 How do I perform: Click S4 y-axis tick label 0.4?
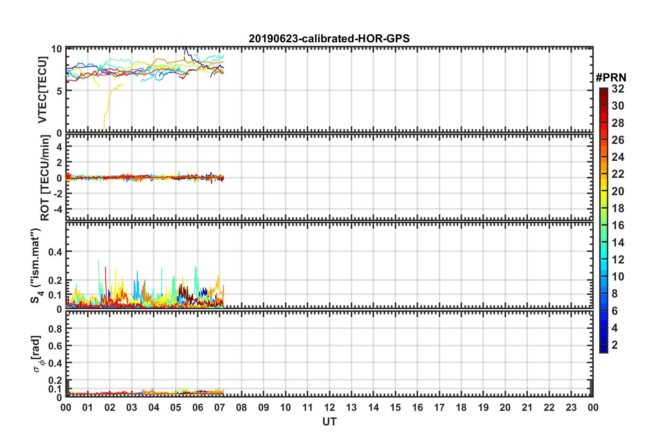(55, 252)
